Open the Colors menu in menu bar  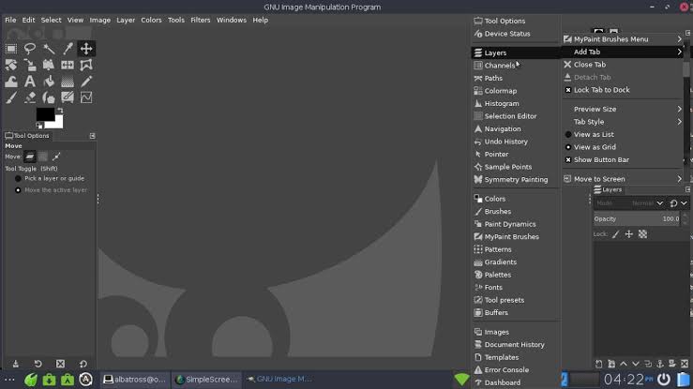pyautogui.click(x=151, y=20)
